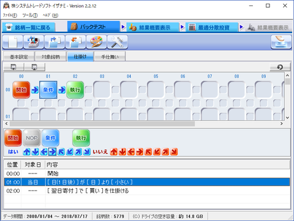
Task: Click the folder icon with orange import arrow
Action: 75,42
